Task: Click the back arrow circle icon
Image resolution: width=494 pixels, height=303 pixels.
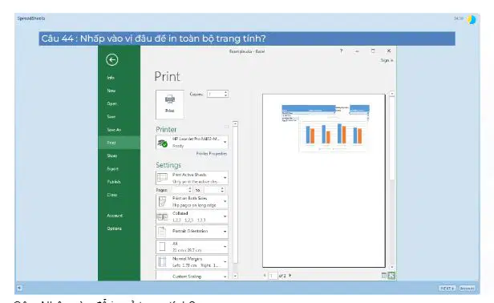Action: [x=111, y=60]
